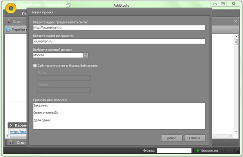
Task: Switch to the top Старт tab
Action: click(x=15, y=21)
